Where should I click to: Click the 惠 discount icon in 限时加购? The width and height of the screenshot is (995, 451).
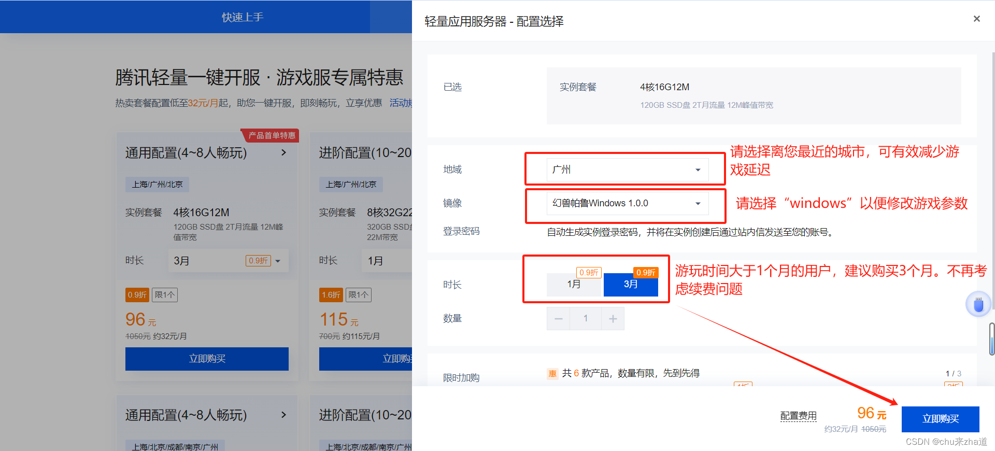pyautogui.click(x=552, y=373)
